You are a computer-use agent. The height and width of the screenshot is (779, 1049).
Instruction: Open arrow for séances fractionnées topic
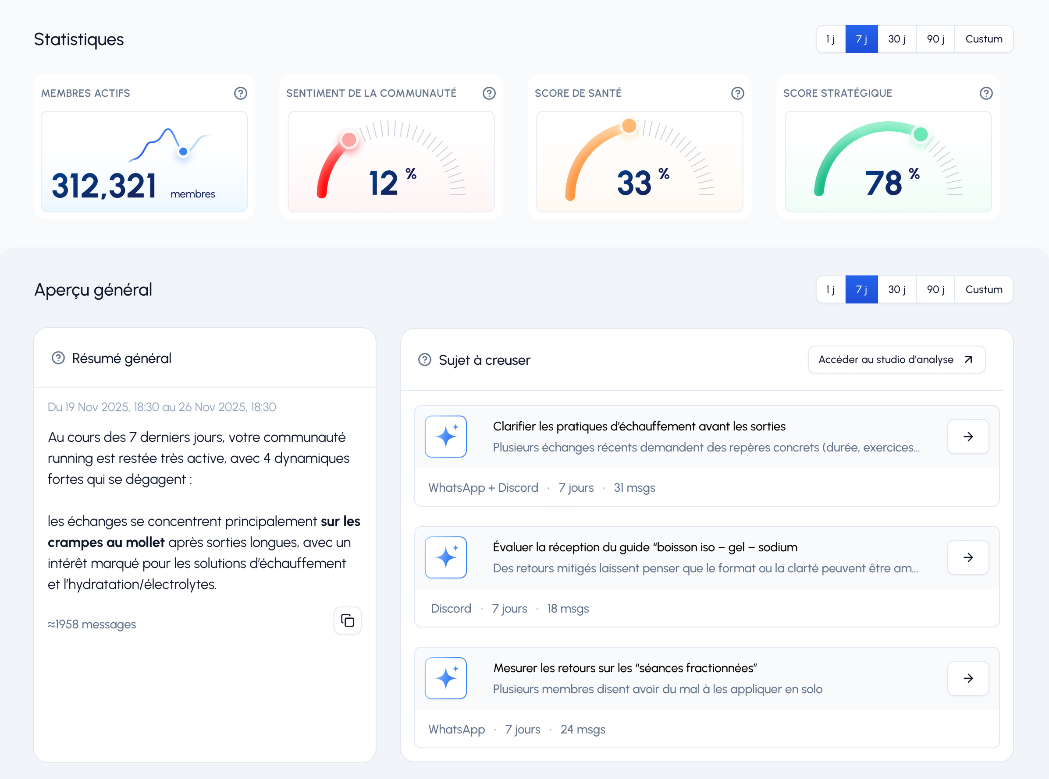tap(968, 678)
